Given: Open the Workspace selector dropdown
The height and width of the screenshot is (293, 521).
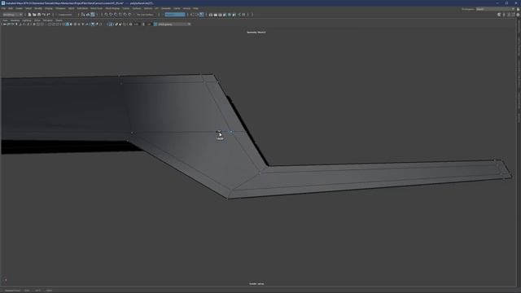Looking at the screenshot, I should (x=495, y=9).
